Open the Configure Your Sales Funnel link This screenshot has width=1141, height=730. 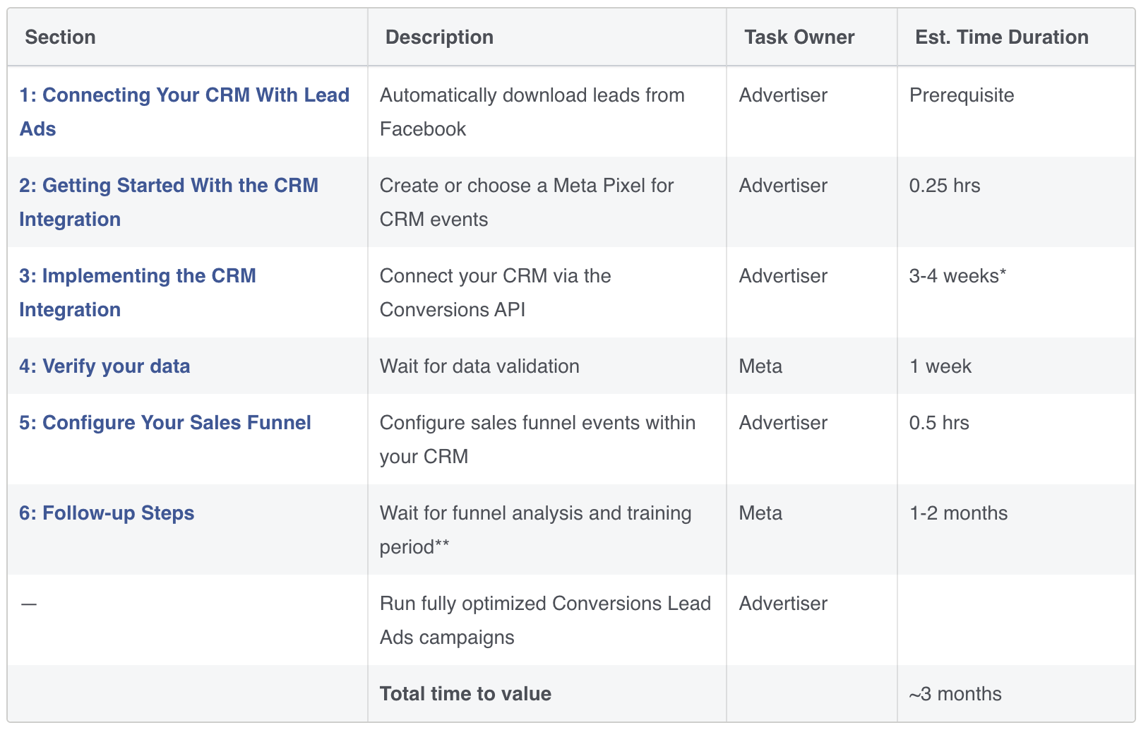pyautogui.click(x=165, y=422)
